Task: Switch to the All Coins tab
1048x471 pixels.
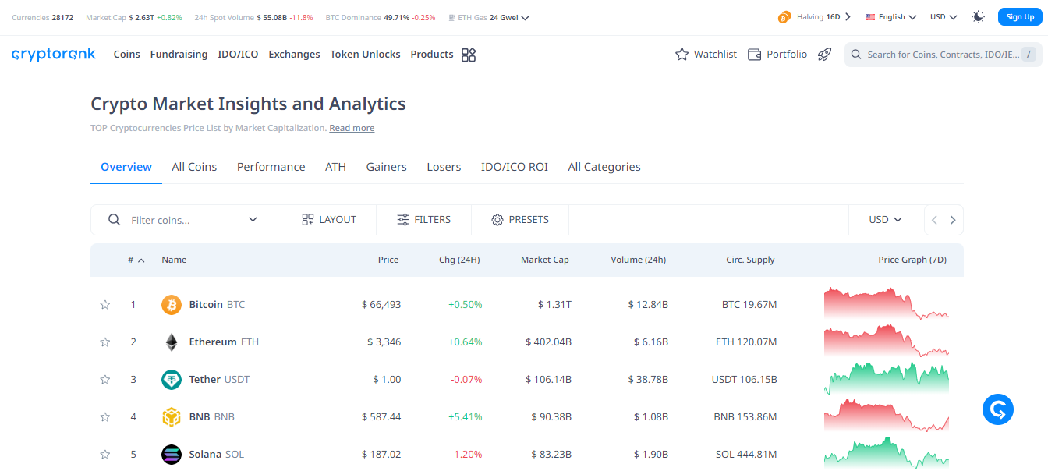Action: [194, 167]
